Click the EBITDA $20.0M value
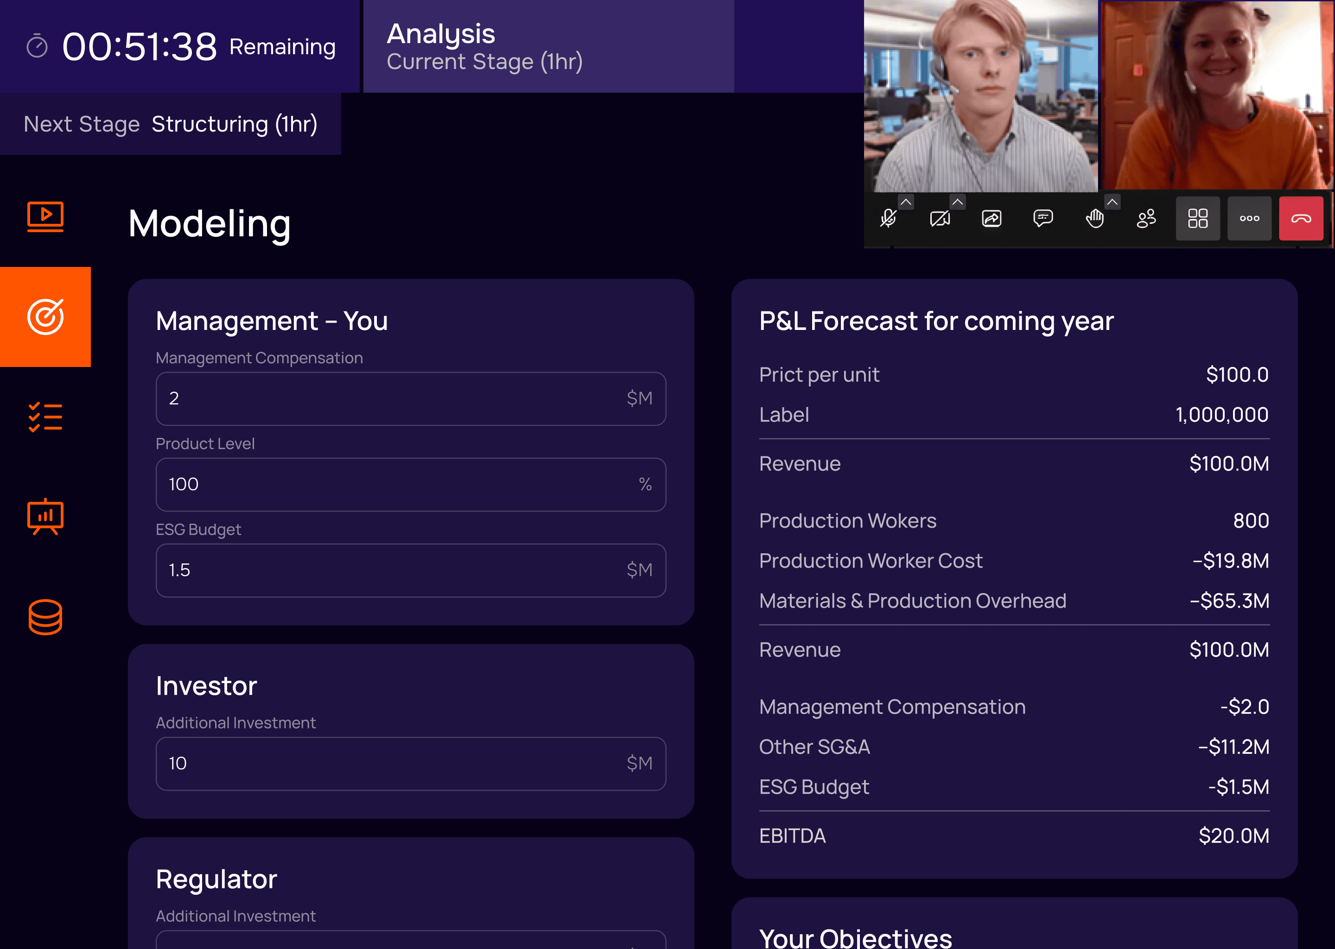 point(1233,835)
